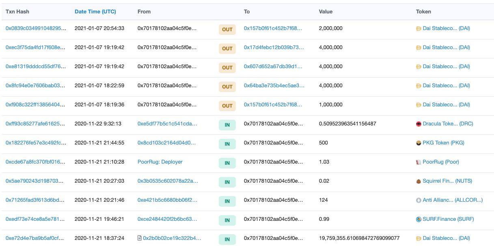Open the PoorRug: Deployer address
The height and width of the screenshot is (246, 494).
pos(160,162)
